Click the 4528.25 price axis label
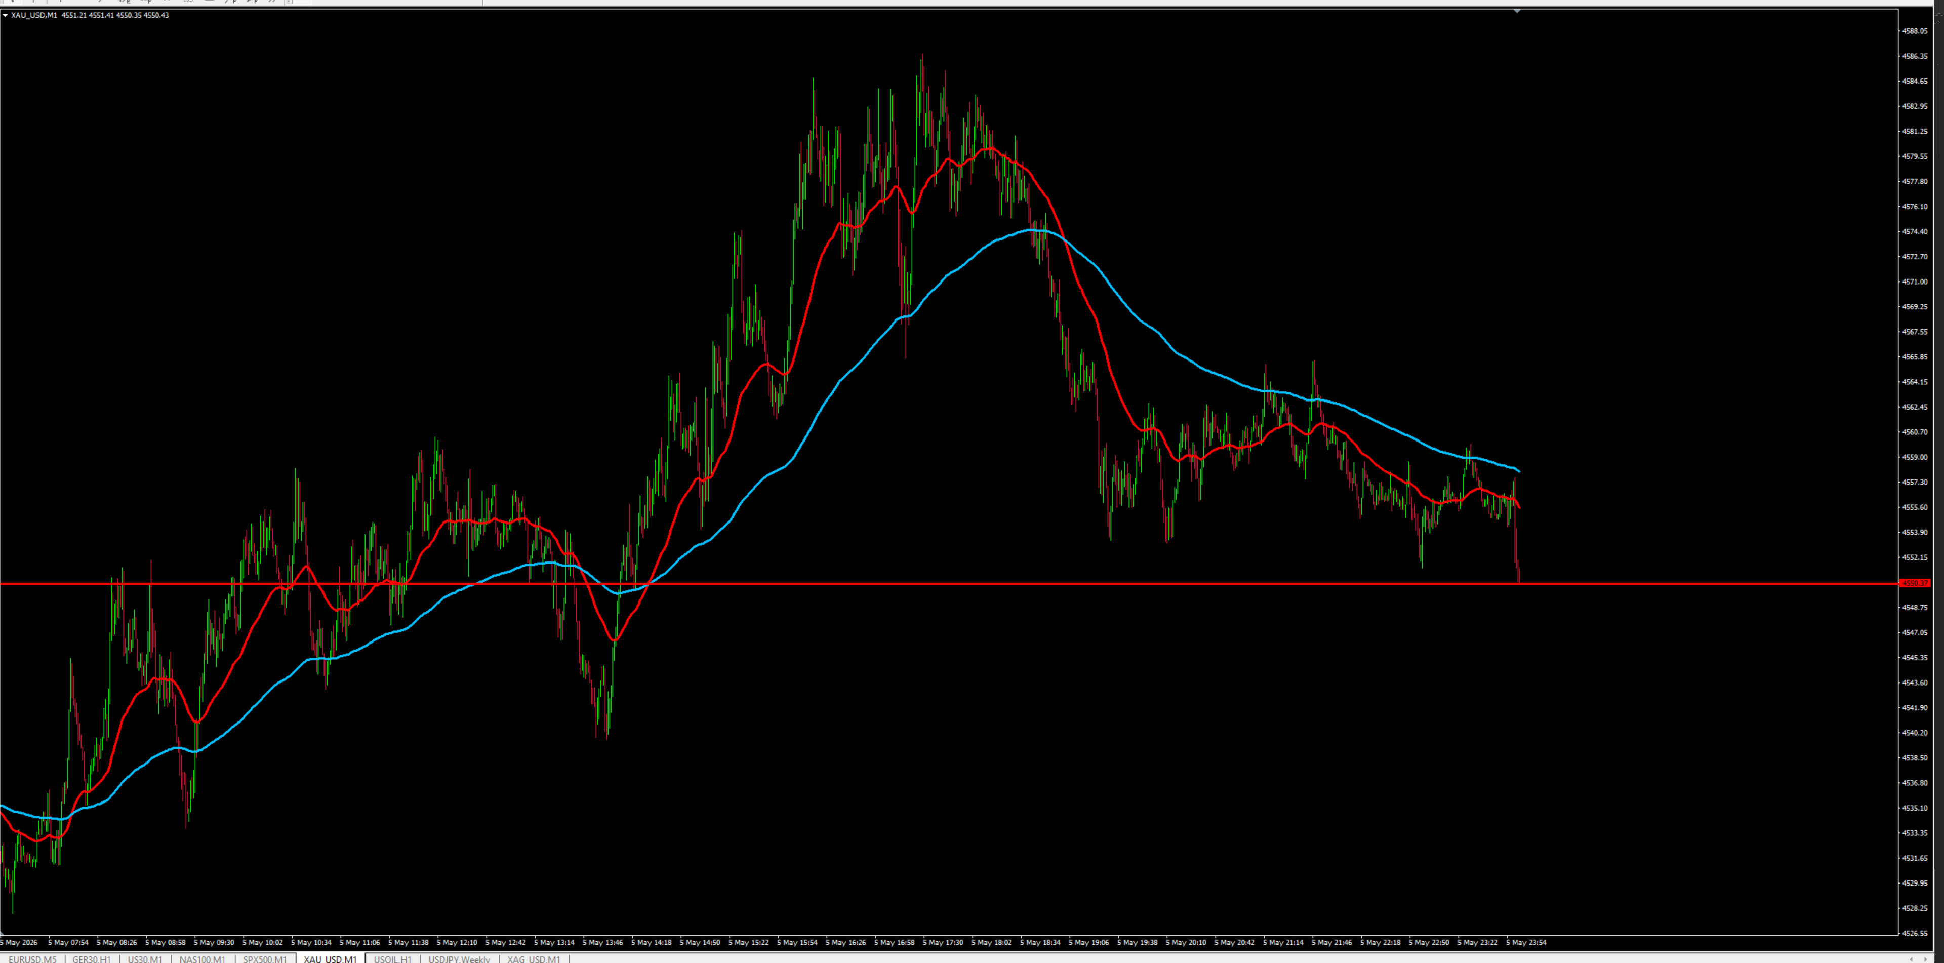This screenshot has height=963, width=1944. pyautogui.click(x=1915, y=908)
